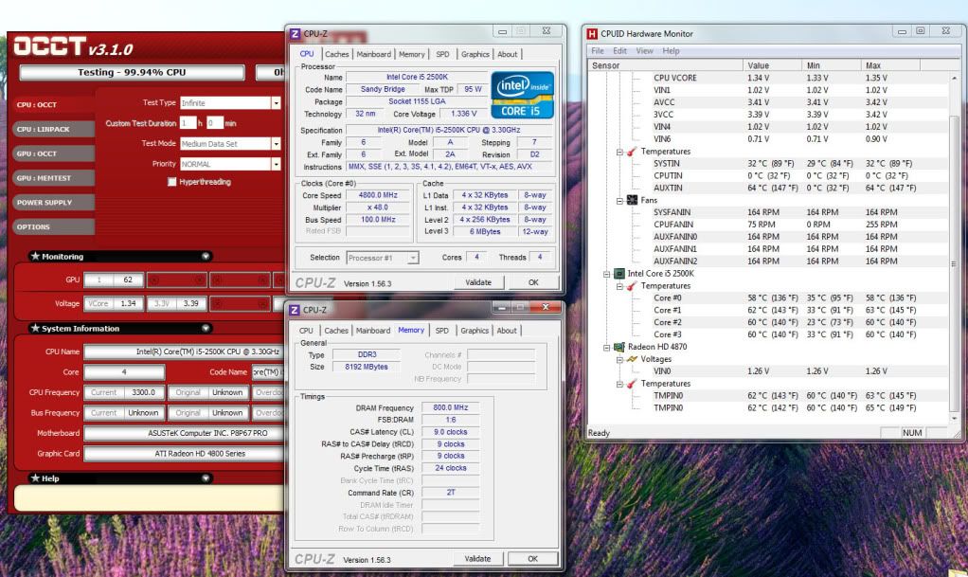
Task: Click the Max column header in Hardware Monitor
Action: click(x=890, y=65)
